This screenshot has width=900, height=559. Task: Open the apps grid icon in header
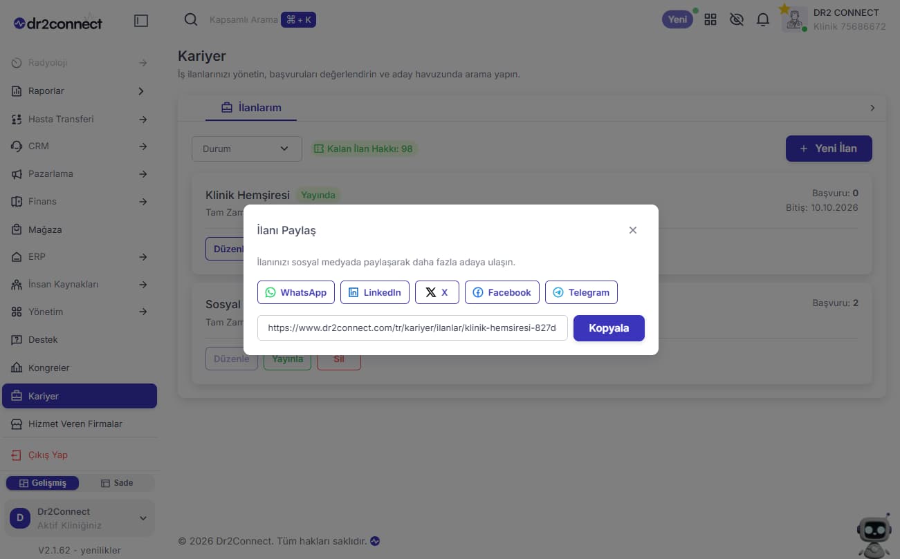710,19
